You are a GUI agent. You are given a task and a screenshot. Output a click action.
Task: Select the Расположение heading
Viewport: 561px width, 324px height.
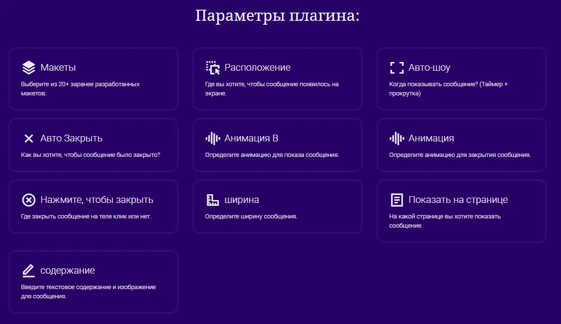click(x=257, y=67)
